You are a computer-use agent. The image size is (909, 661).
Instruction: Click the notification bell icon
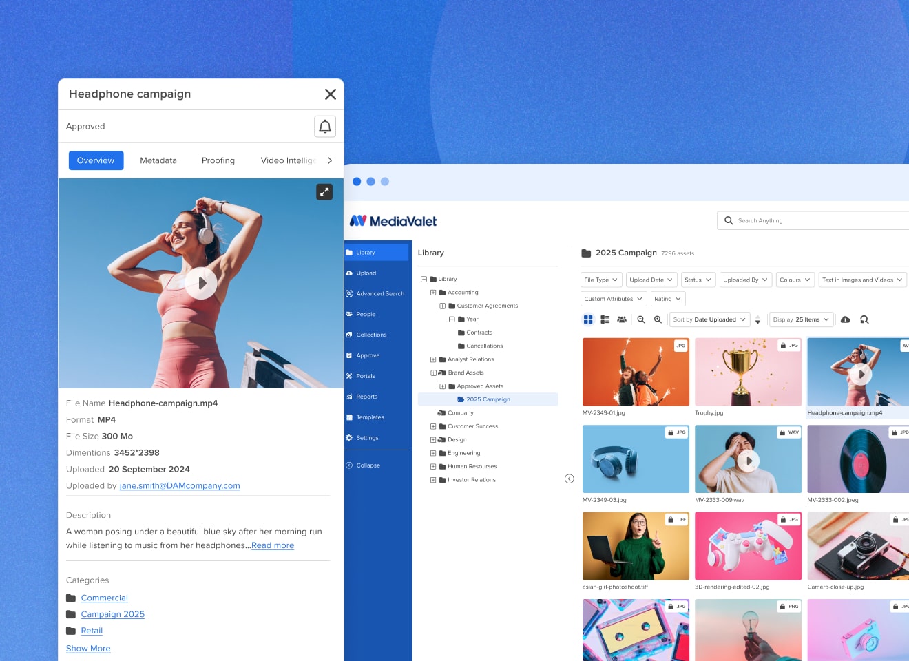coord(325,127)
